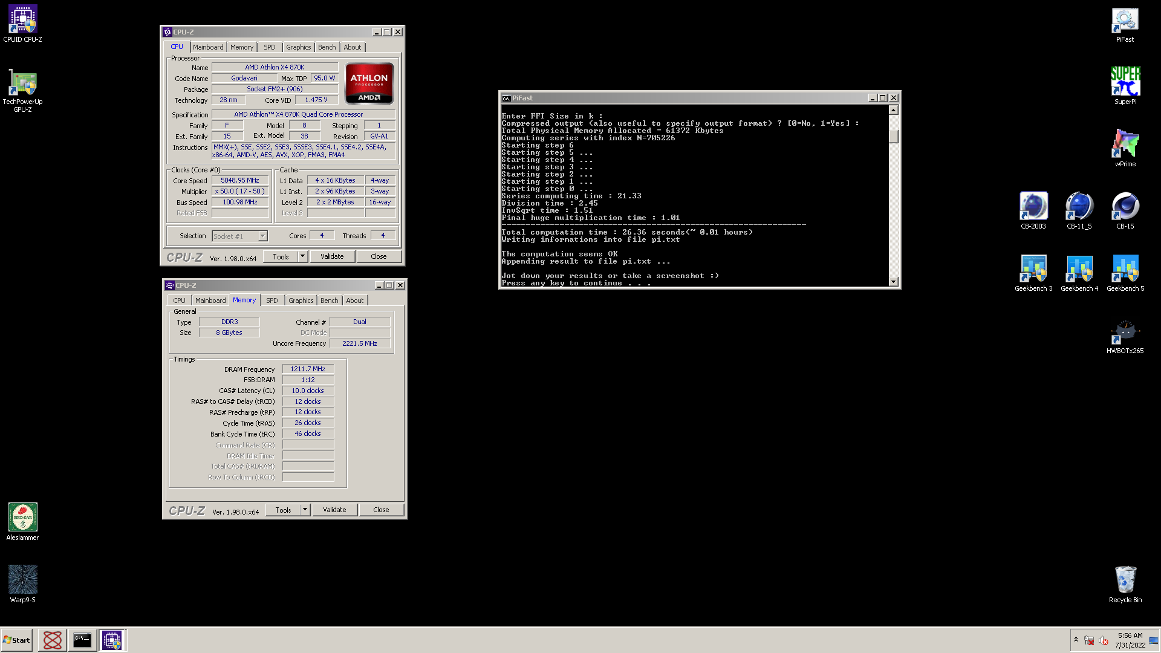Open Mainboard tab in lower CPU-Z
The width and height of the screenshot is (1161, 653).
(210, 301)
